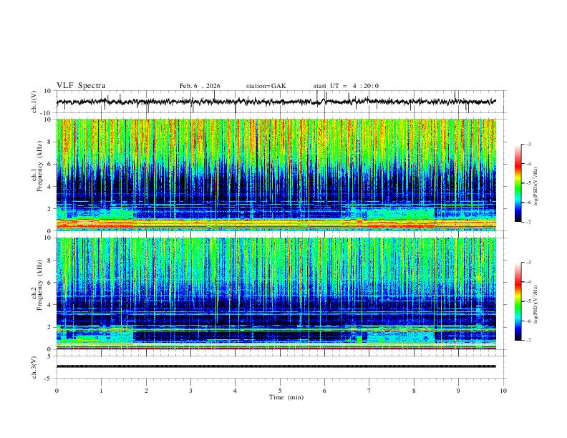Viewport: 567px width, 438px height.
Task: Click time axis tick label "5" above Time (min)
Action: click(280, 391)
